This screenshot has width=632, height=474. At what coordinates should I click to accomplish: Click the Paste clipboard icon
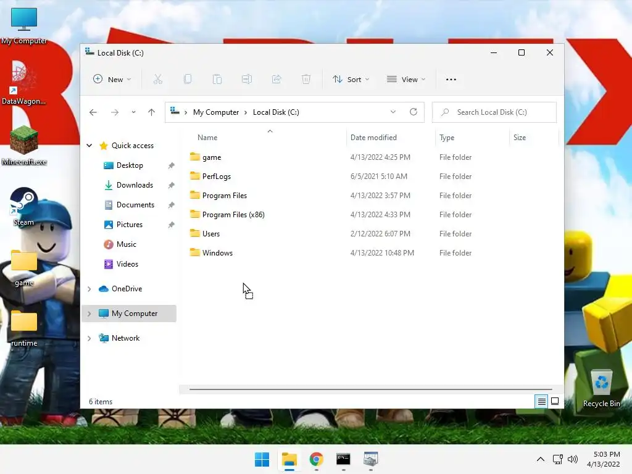point(217,80)
